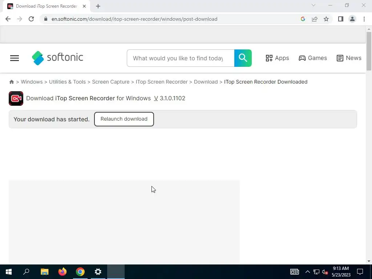Share this page icon
Viewport: 372px width, 279px height.
[315, 19]
